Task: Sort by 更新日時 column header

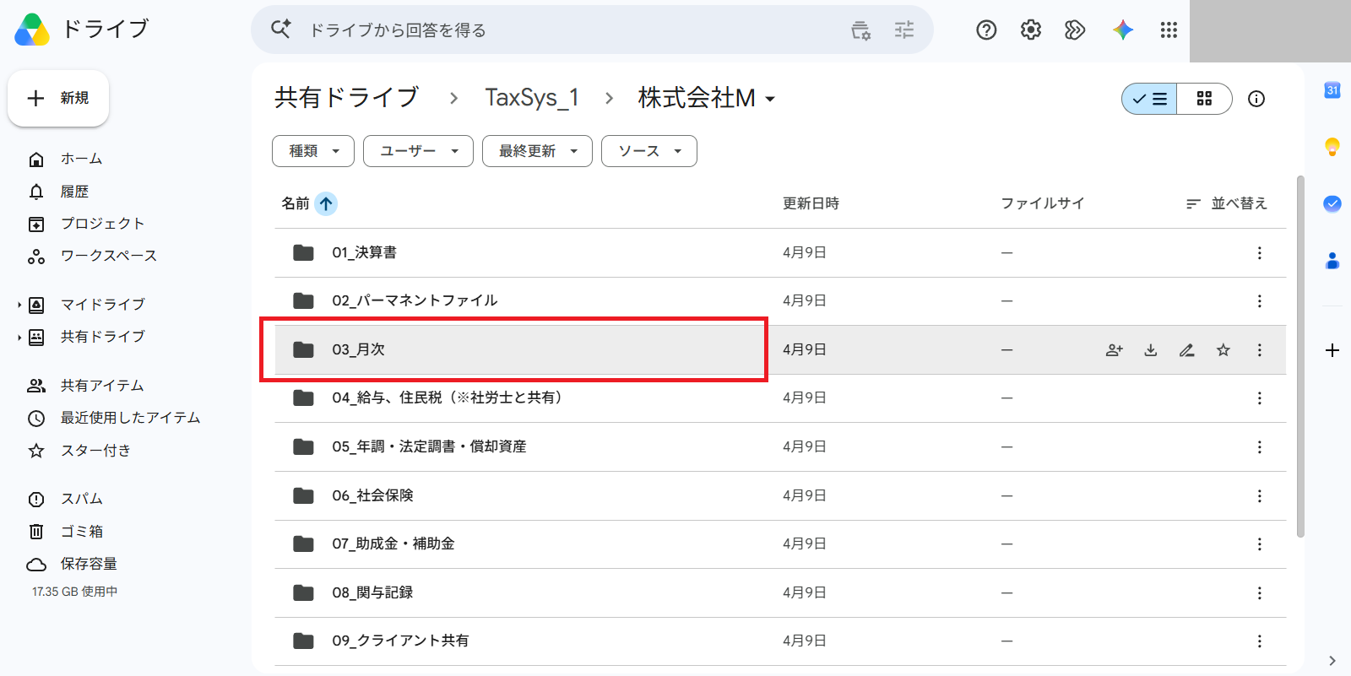Action: [811, 203]
